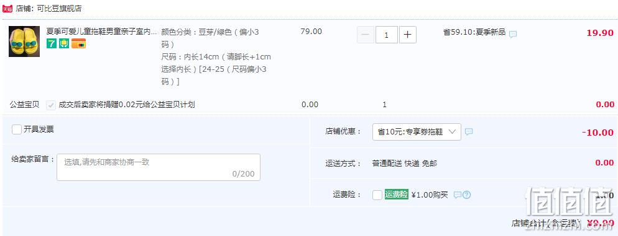Click the green 7-day return badge icon
This screenshot has height=236, width=618.
(x=51, y=43)
